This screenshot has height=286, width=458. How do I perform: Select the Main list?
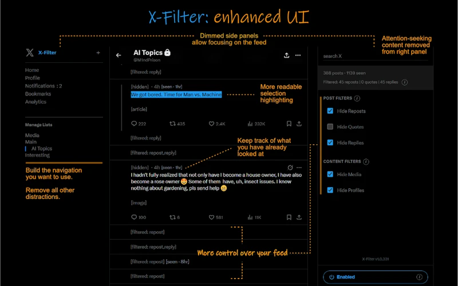[31, 142]
